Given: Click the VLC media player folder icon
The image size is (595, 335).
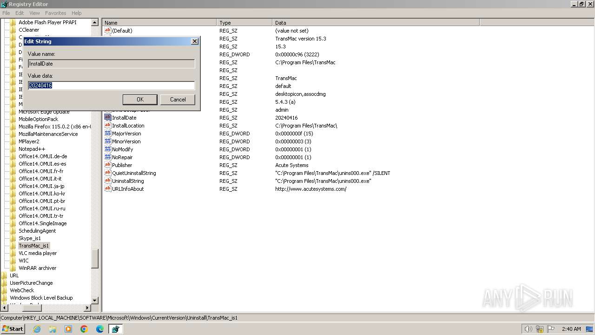Looking at the screenshot, I should point(13,253).
